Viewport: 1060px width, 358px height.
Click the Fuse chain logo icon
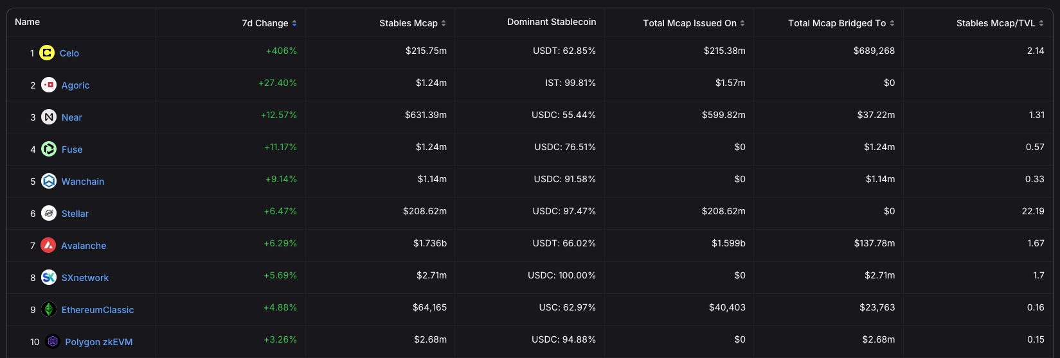pyautogui.click(x=49, y=149)
